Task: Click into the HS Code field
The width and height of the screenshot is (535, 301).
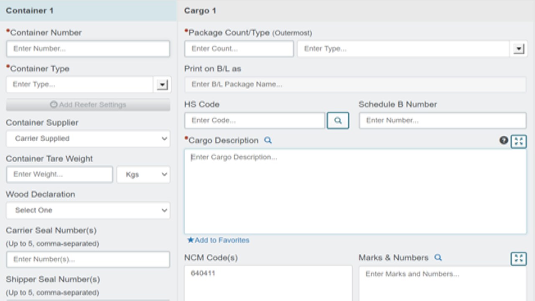Action: (x=254, y=120)
